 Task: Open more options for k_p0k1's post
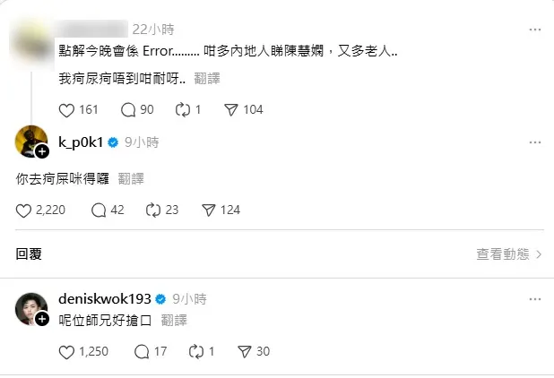point(534,142)
